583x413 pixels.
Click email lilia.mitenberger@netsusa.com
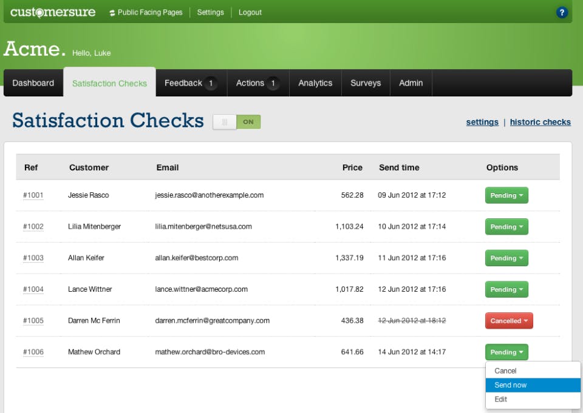coord(203,227)
